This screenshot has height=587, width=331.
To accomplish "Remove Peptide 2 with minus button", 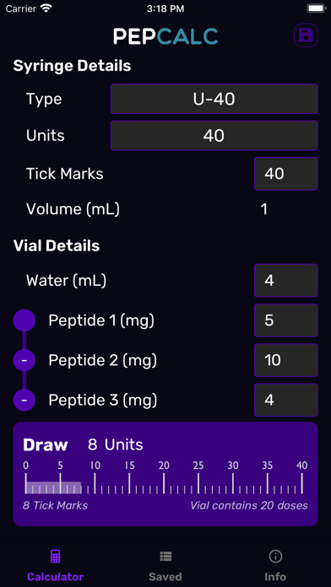I will (24, 360).
